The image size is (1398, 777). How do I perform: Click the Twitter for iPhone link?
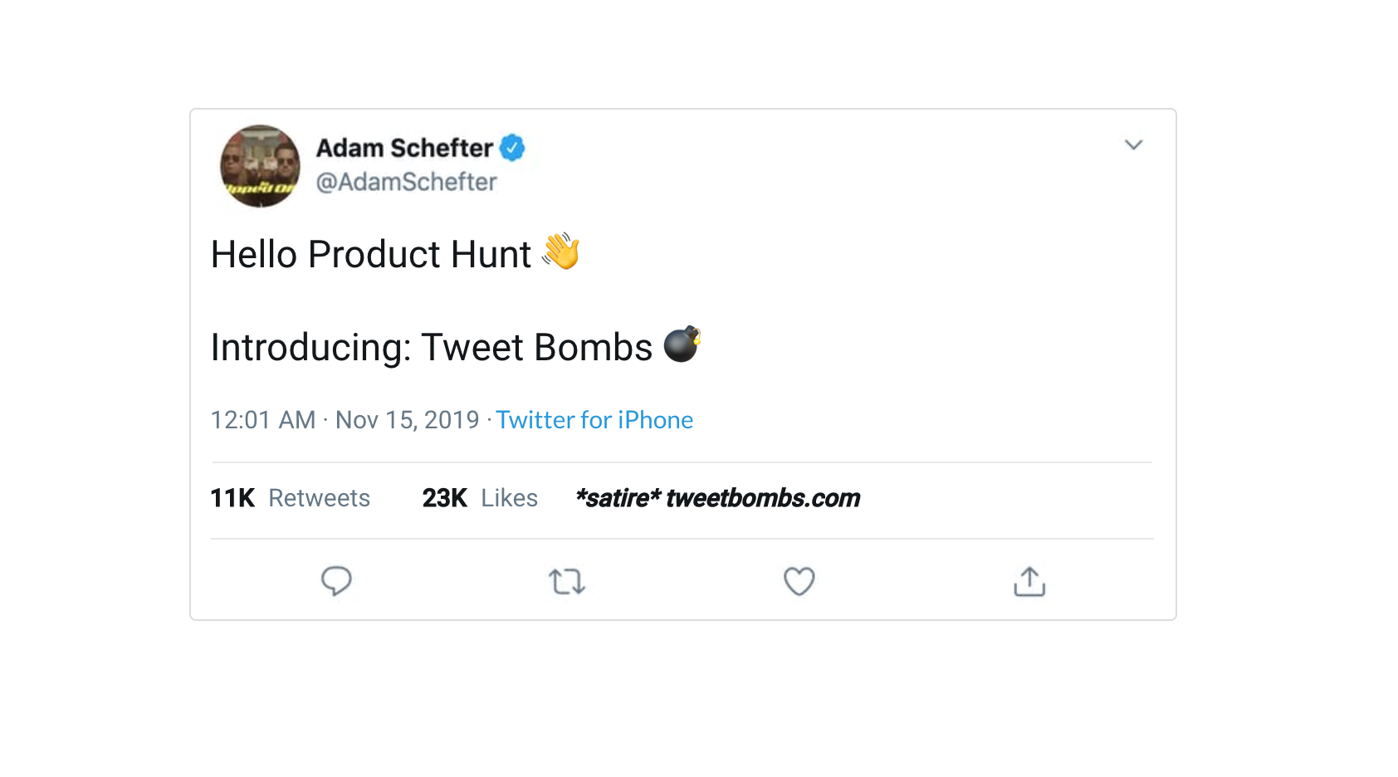tap(594, 420)
